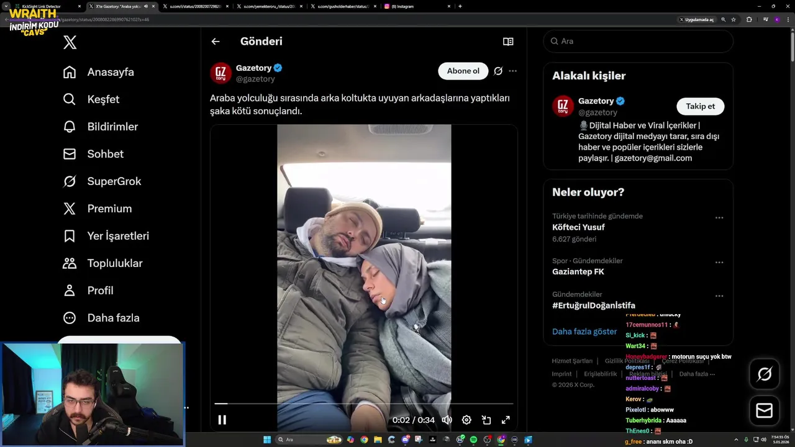The height and width of the screenshot is (447, 795).
Task: Open video settings gear
Action: (x=466, y=420)
